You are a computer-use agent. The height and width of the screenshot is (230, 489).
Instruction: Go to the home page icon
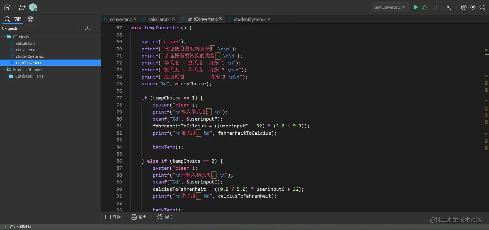click(x=7, y=7)
